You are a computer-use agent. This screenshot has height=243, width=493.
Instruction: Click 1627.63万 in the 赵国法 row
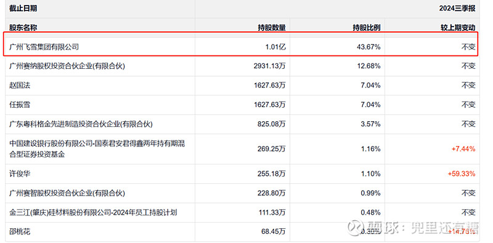tap(270, 86)
